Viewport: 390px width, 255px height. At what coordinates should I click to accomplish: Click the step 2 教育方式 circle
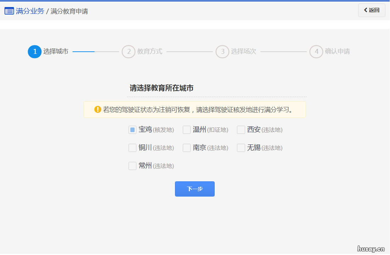pos(128,51)
